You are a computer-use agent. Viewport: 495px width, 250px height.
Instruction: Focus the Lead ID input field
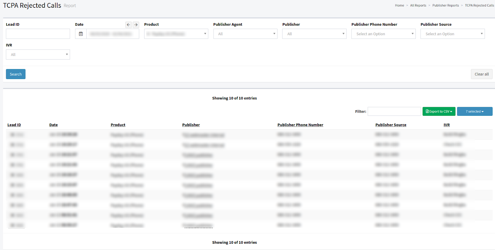pos(38,34)
